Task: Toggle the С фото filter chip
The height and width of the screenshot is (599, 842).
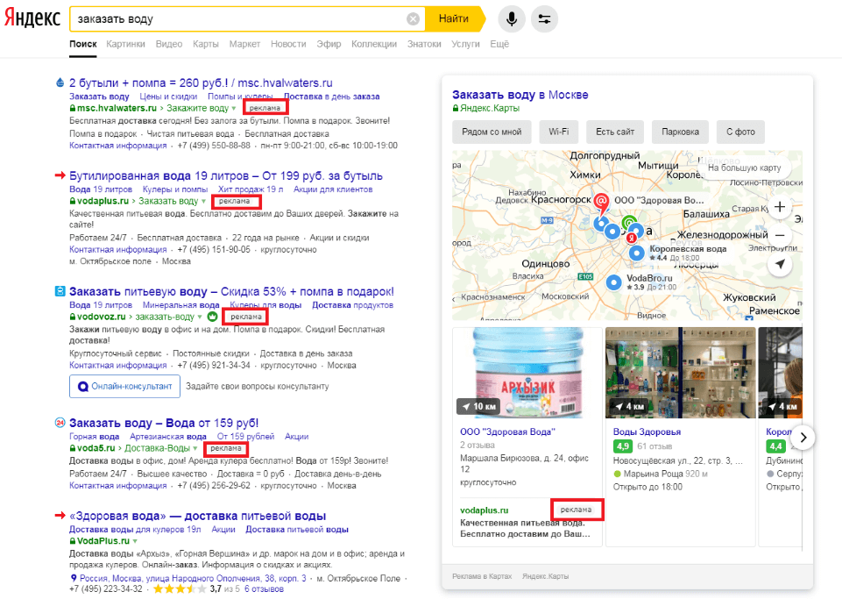Action: [x=740, y=132]
